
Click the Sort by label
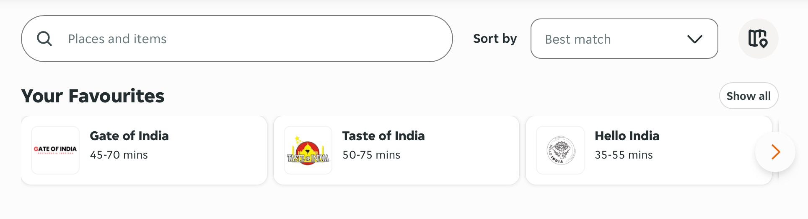click(x=495, y=39)
